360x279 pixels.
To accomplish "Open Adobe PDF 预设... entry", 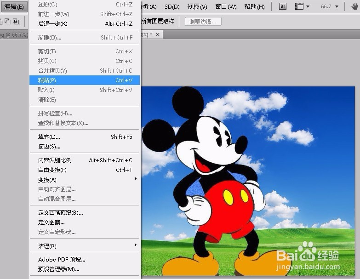I will pos(85,260).
